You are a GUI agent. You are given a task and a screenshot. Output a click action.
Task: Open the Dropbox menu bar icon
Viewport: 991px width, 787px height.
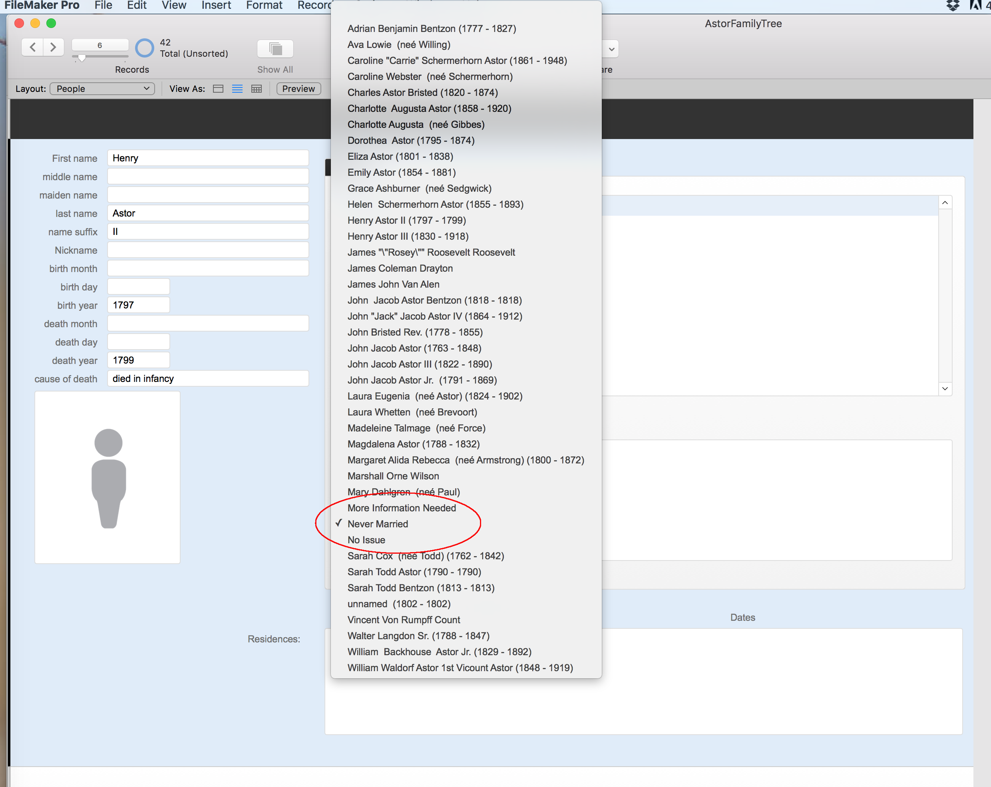(x=953, y=6)
